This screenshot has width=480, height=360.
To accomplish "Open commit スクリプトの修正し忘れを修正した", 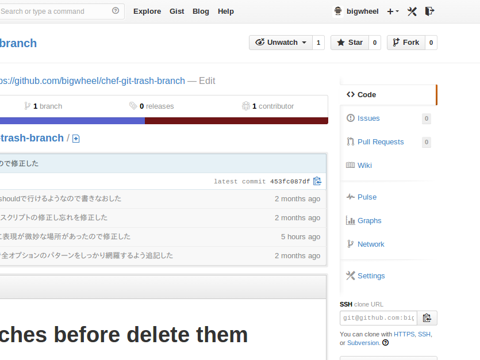I will 54,217.
